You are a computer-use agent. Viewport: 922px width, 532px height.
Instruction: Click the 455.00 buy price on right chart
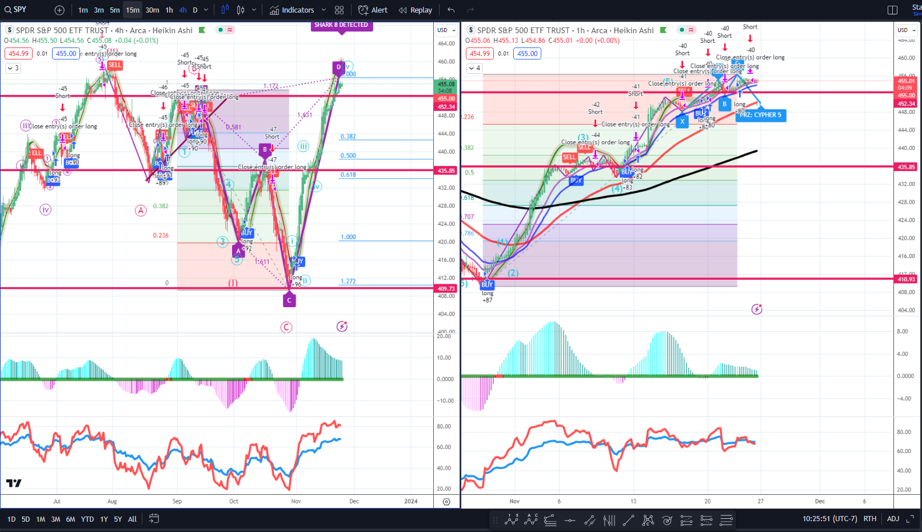[527, 54]
